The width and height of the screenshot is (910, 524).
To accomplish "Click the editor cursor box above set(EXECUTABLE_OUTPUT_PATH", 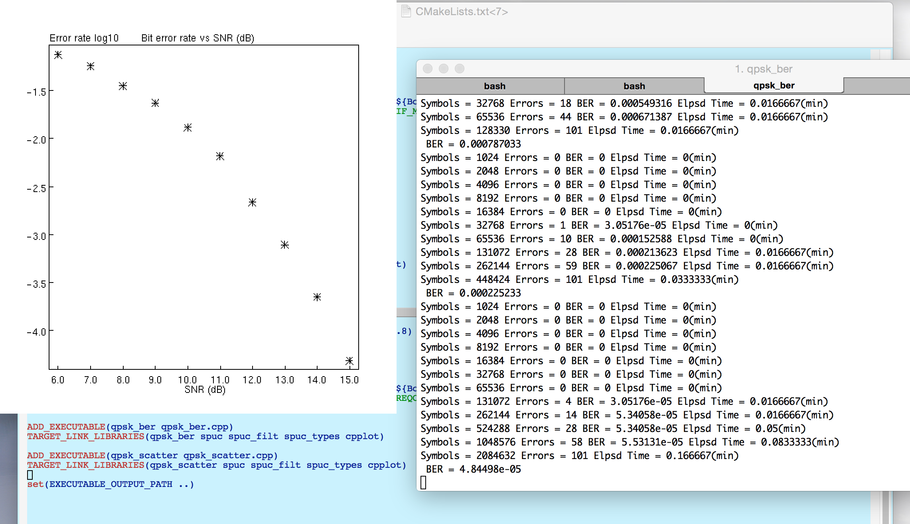I will click(x=30, y=475).
